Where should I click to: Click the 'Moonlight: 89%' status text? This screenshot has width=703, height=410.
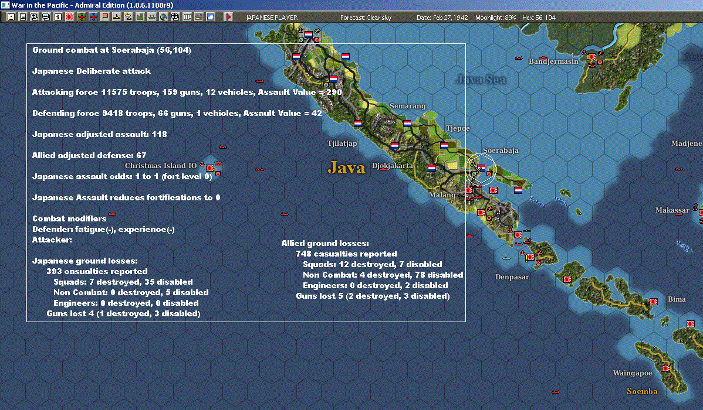(495, 18)
